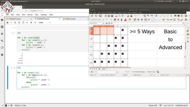Viewport: 190px width, 107px height.
Task: Export as PDF in Calc toolbar
Action: click(x=105, y=16)
